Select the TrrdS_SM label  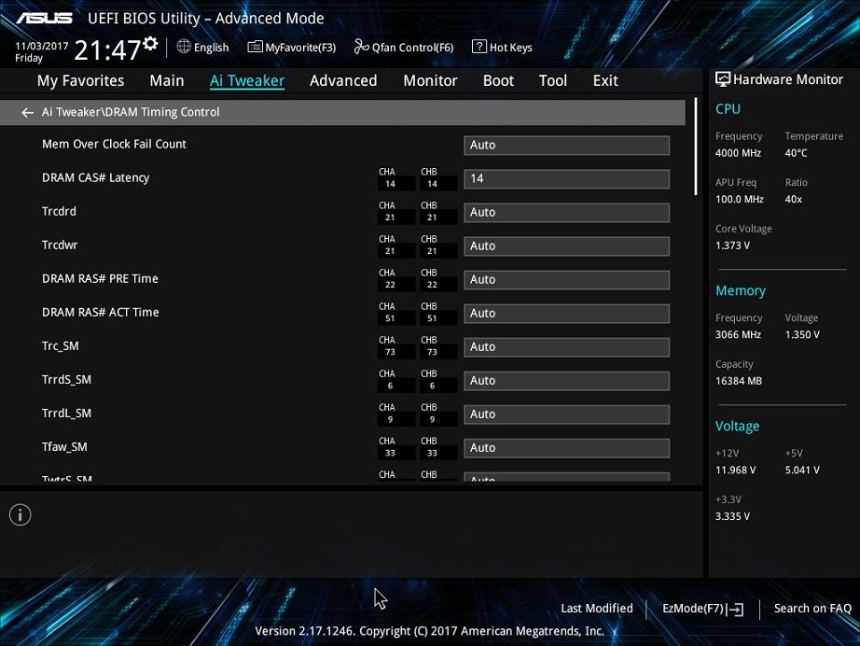click(66, 379)
